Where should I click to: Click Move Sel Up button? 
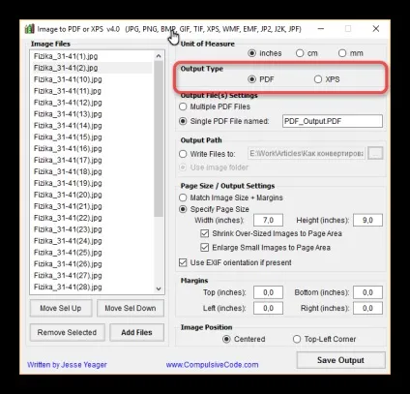(x=61, y=308)
